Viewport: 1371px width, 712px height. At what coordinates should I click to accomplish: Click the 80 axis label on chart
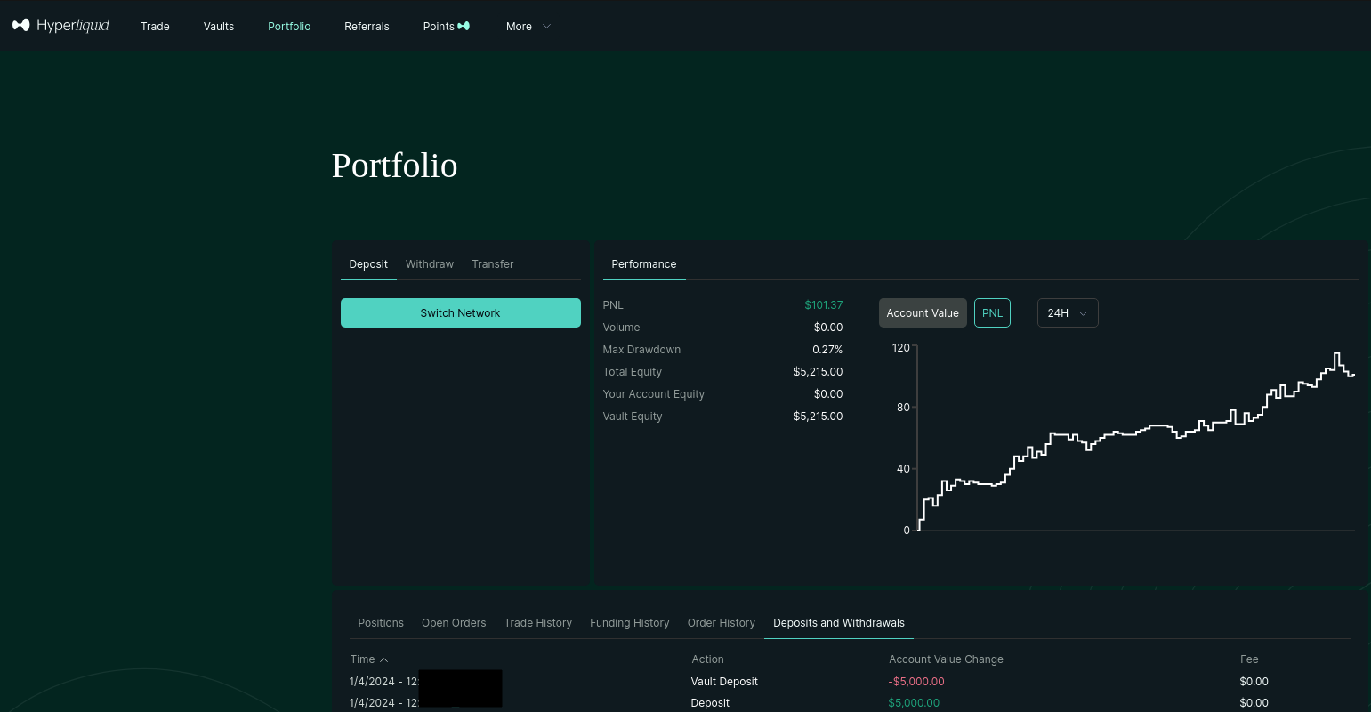tap(904, 408)
